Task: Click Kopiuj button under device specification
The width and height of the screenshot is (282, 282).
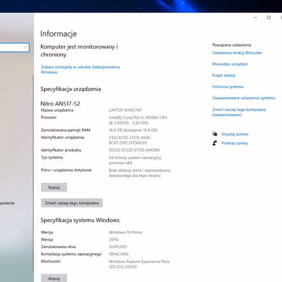Action: point(54,187)
